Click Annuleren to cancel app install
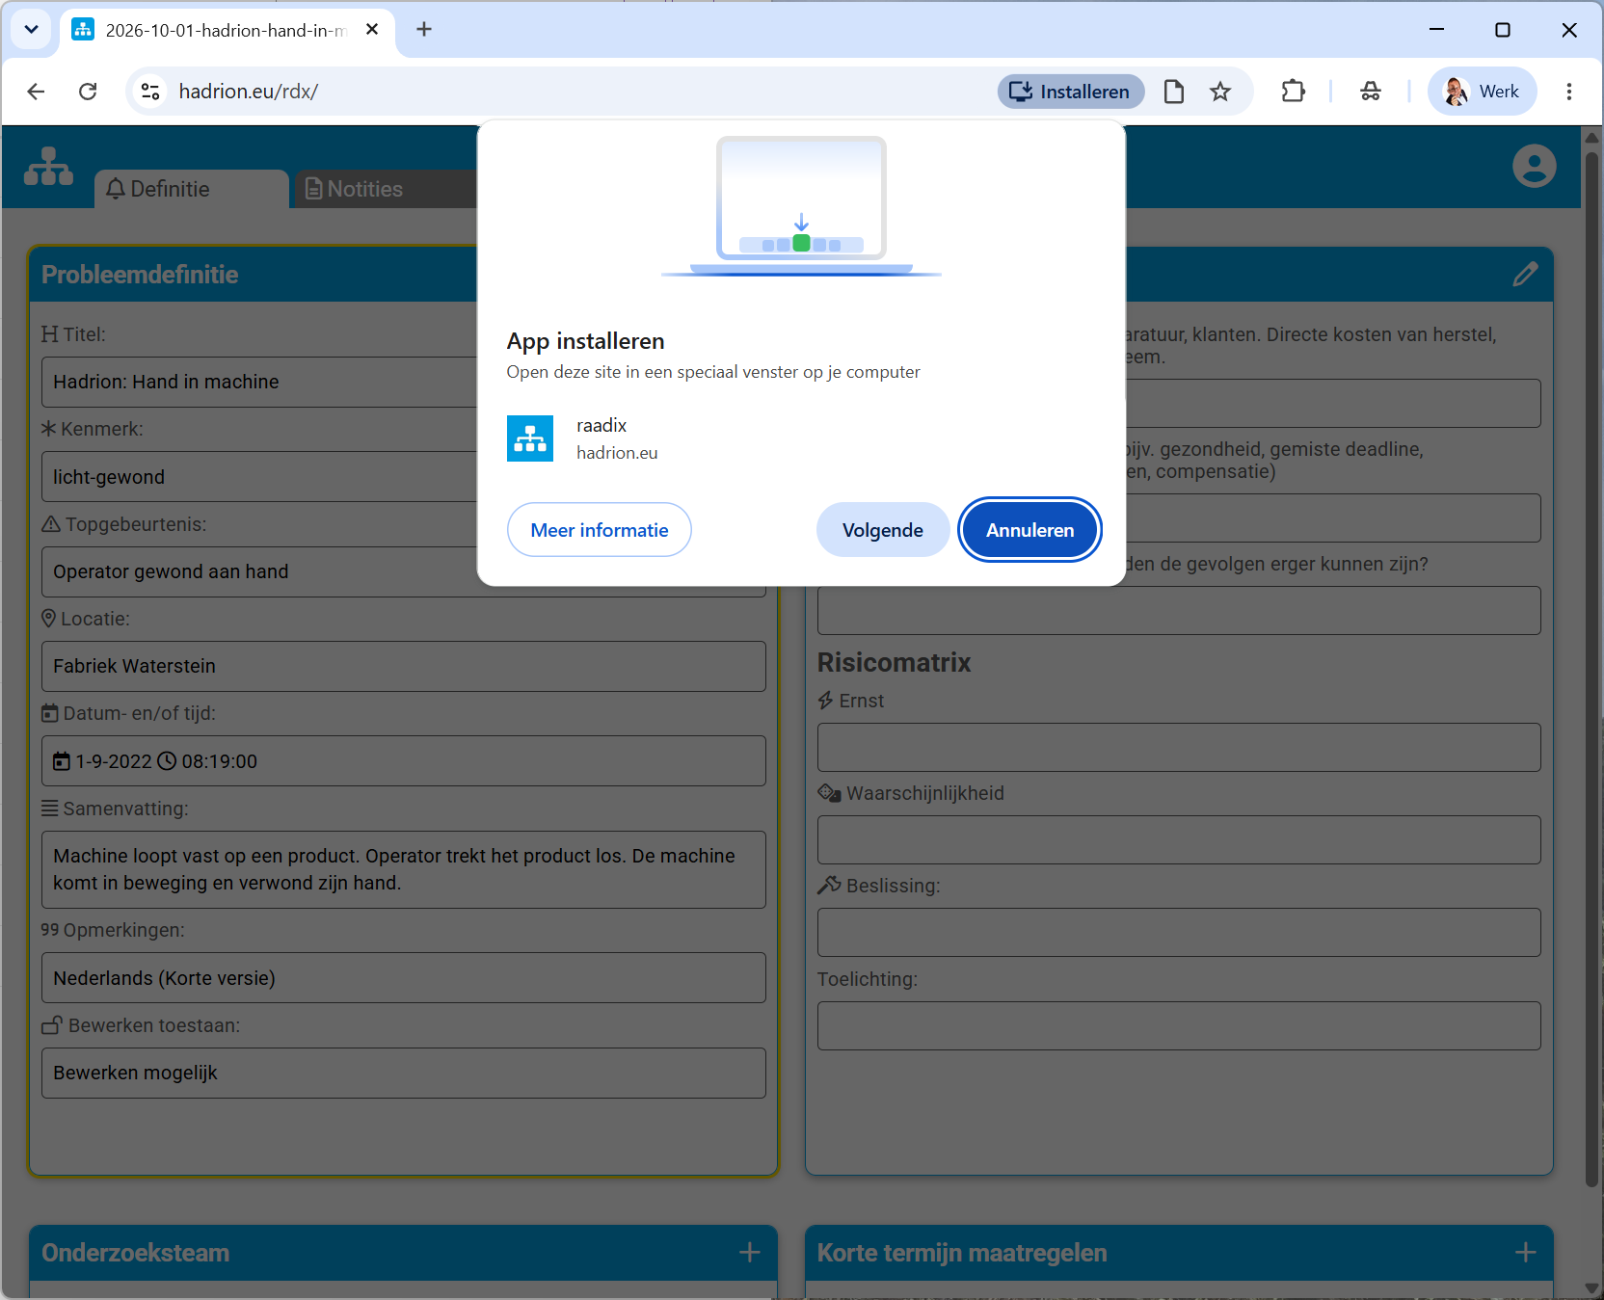The width and height of the screenshot is (1604, 1300). (x=1029, y=530)
